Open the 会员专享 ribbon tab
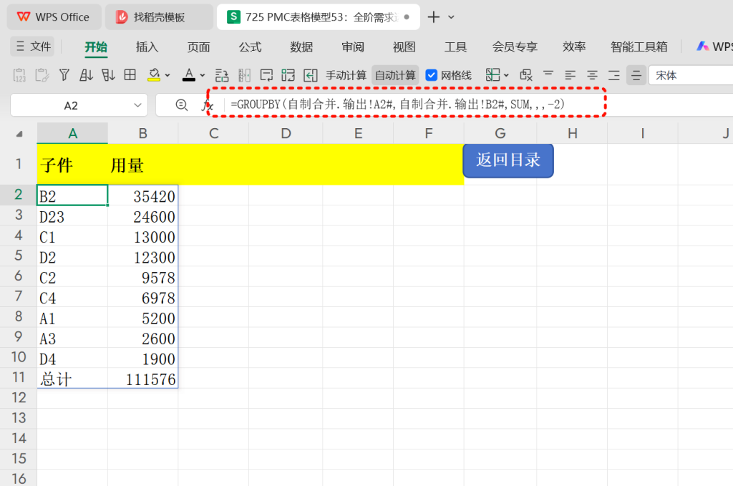The width and height of the screenshot is (733, 486). coord(515,47)
